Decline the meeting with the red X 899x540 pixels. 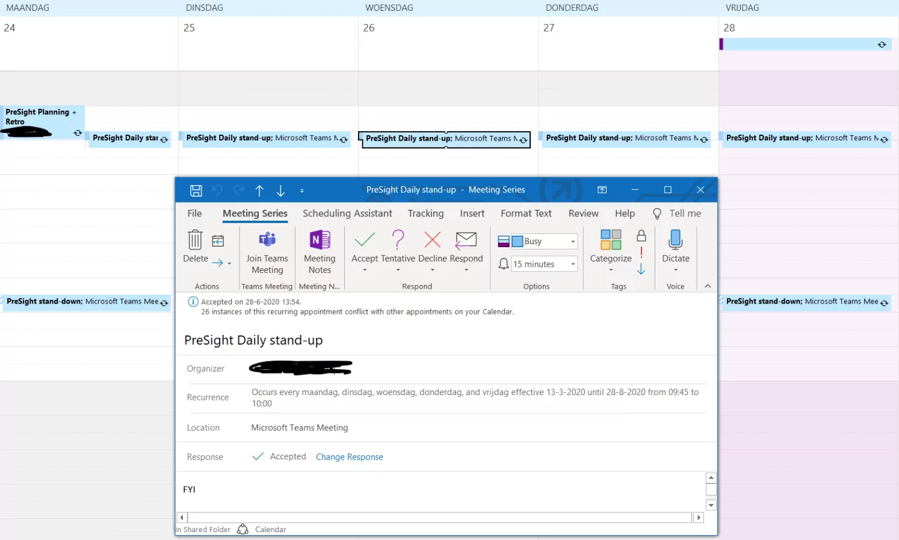[432, 240]
